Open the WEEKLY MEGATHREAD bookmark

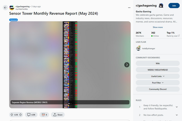pos(158,70)
